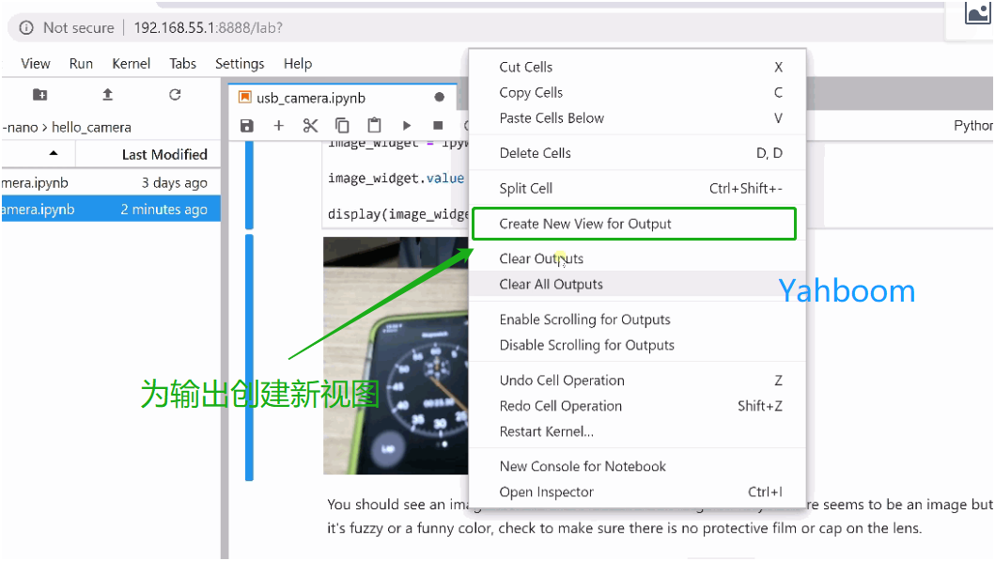Viewport: 995px width, 561px height.
Task: Click the upload files icon
Action: tap(107, 95)
